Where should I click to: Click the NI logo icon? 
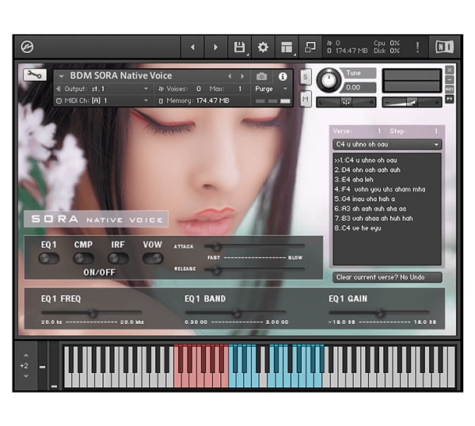(x=444, y=47)
